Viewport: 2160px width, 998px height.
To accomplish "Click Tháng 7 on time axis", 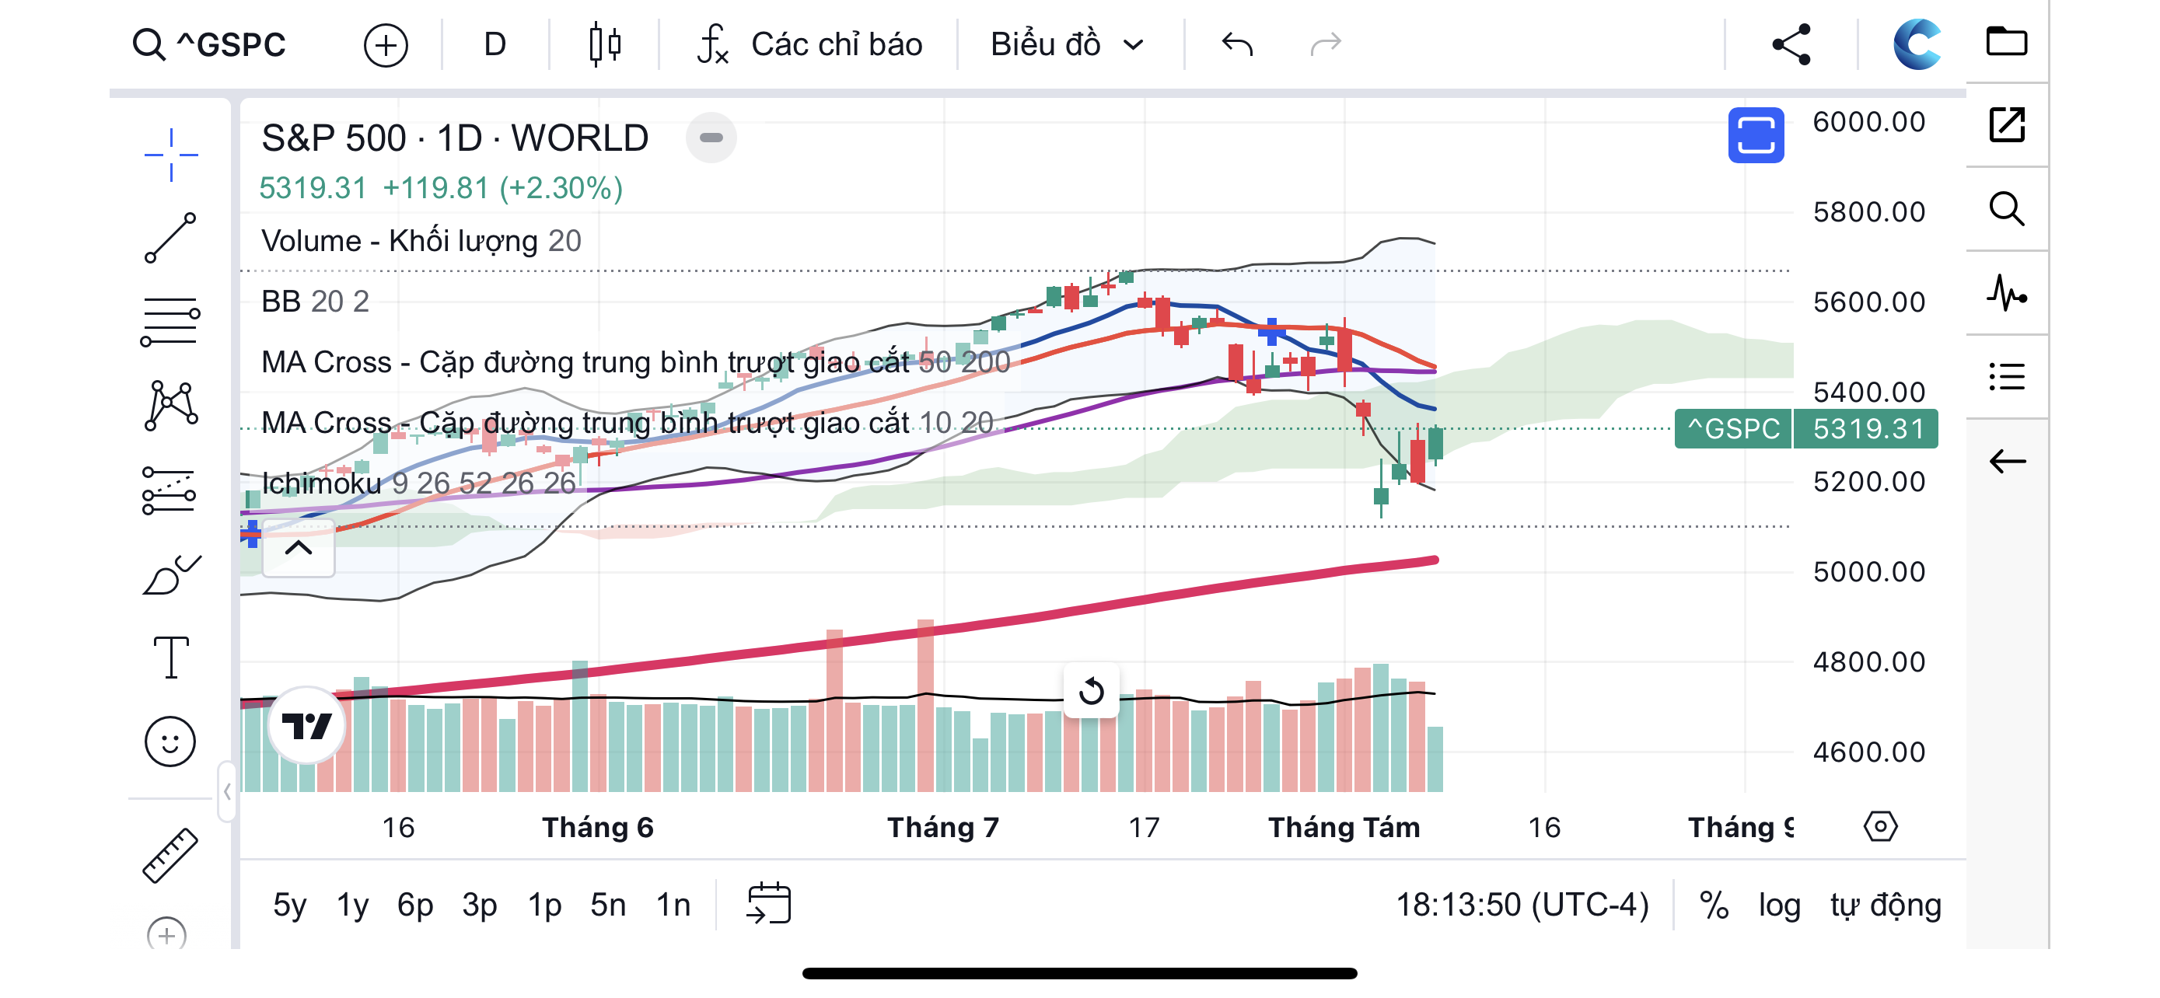I will pos(943,827).
